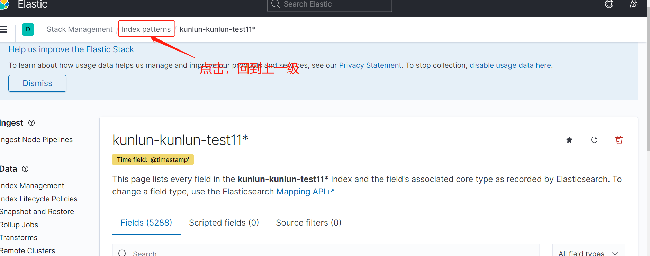
Task: Open Transforms page
Action: [x=19, y=238]
